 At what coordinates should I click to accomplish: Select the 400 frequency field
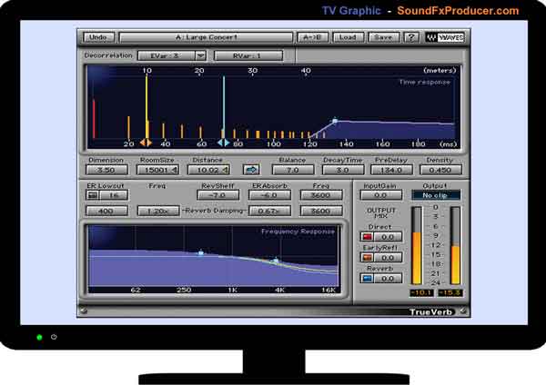(x=106, y=211)
